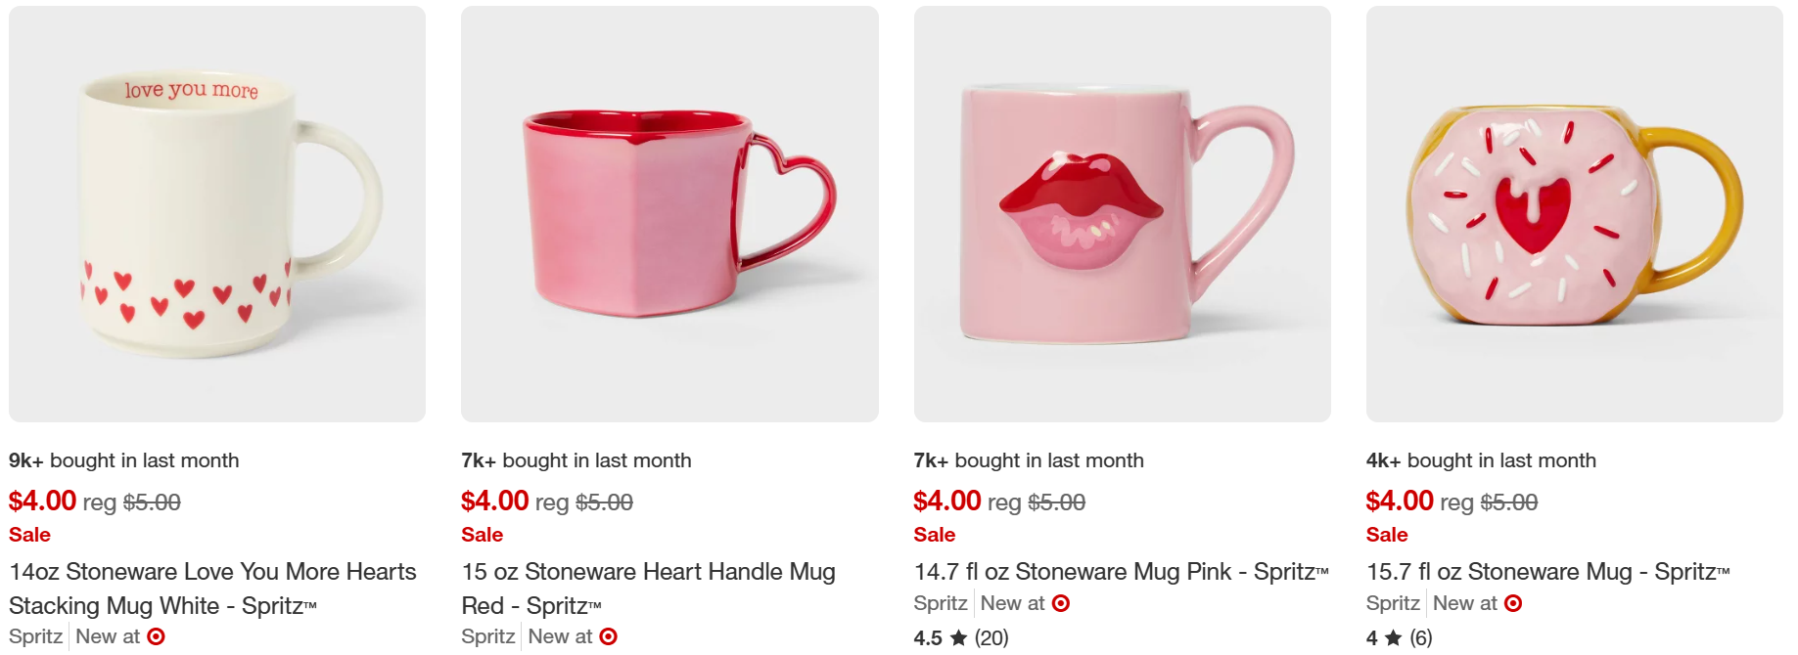Click Spritz brand link under Heart Handle Mug
This screenshot has width=1798, height=655.
pyautogui.click(x=488, y=636)
